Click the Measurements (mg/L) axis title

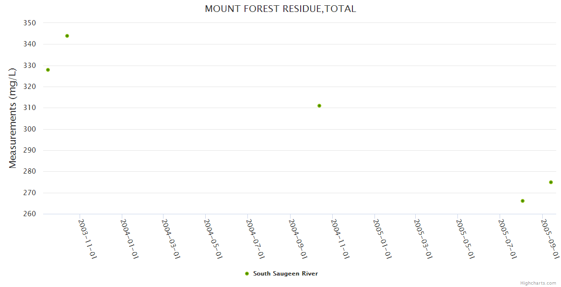13,116
